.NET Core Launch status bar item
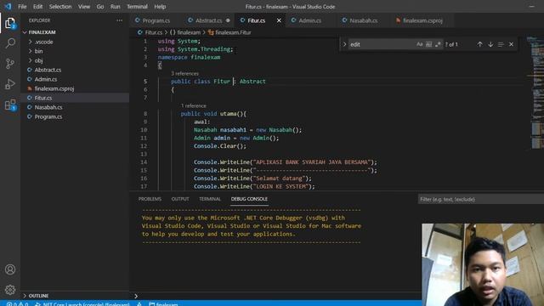Image resolution: width=544 pixels, height=306 pixels. coord(82,304)
